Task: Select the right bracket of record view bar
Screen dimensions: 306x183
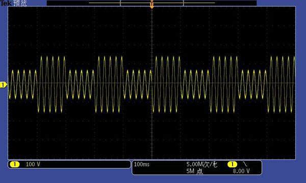Action: click(183, 3)
